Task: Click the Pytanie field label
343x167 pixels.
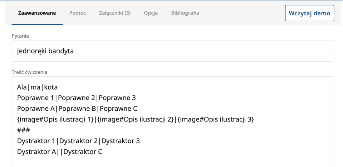Action: 20,36
